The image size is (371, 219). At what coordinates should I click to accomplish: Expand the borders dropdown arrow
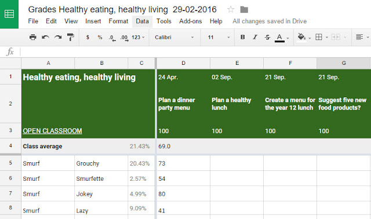point(327,37)
